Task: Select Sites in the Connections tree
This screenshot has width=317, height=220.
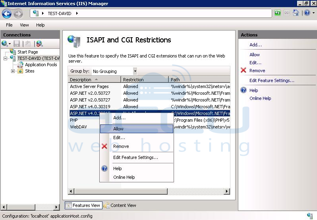Action: coord(29,71)
